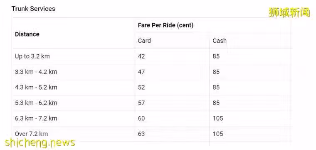316x150 pixels.
Task: Select the card fare value 57
Action: point(141,103)
